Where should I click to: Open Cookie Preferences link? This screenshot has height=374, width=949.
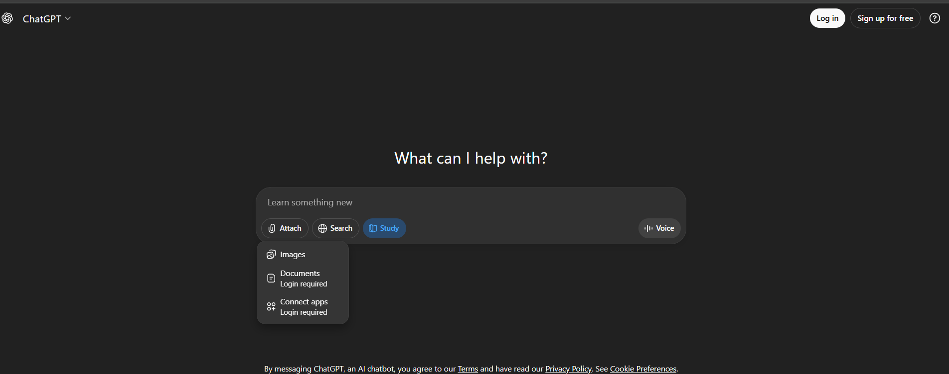[x=643, y=369]
